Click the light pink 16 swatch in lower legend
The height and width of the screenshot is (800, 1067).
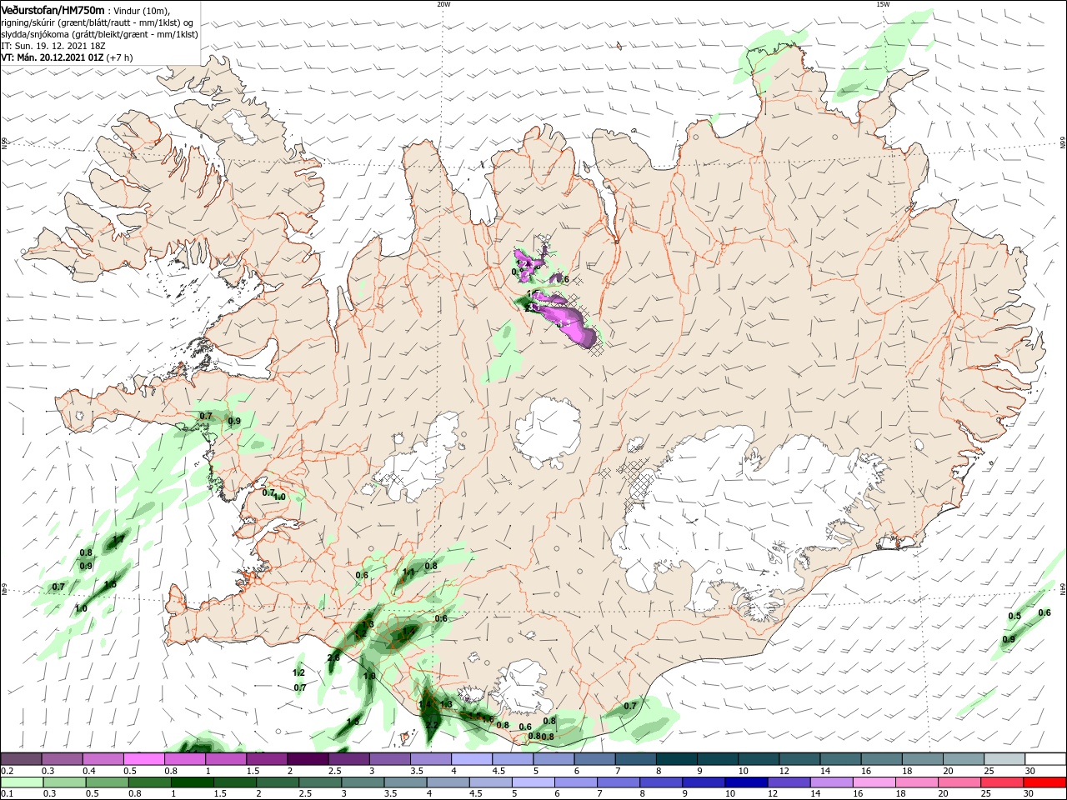(874, 782)
